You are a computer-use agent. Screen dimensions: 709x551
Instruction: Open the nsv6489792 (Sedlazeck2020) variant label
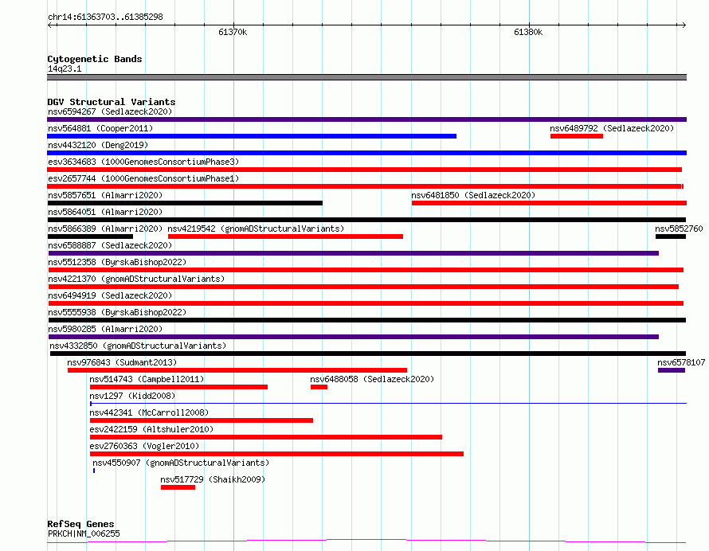(x=612, y=128)
